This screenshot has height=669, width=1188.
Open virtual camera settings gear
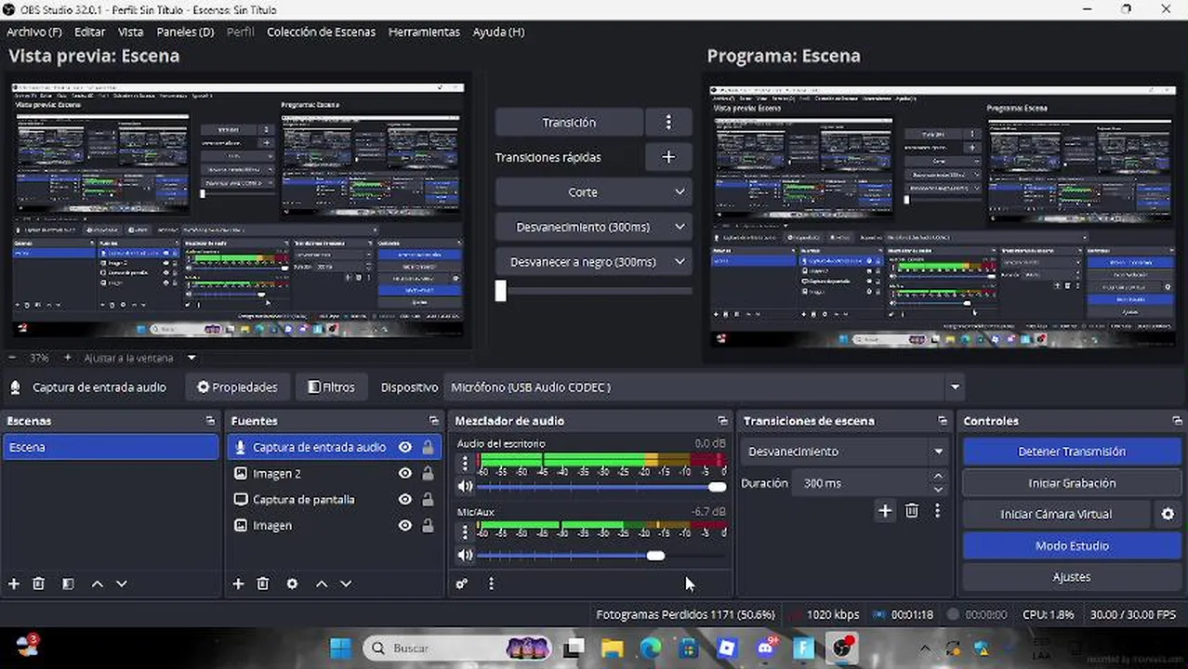(1168, 514)
